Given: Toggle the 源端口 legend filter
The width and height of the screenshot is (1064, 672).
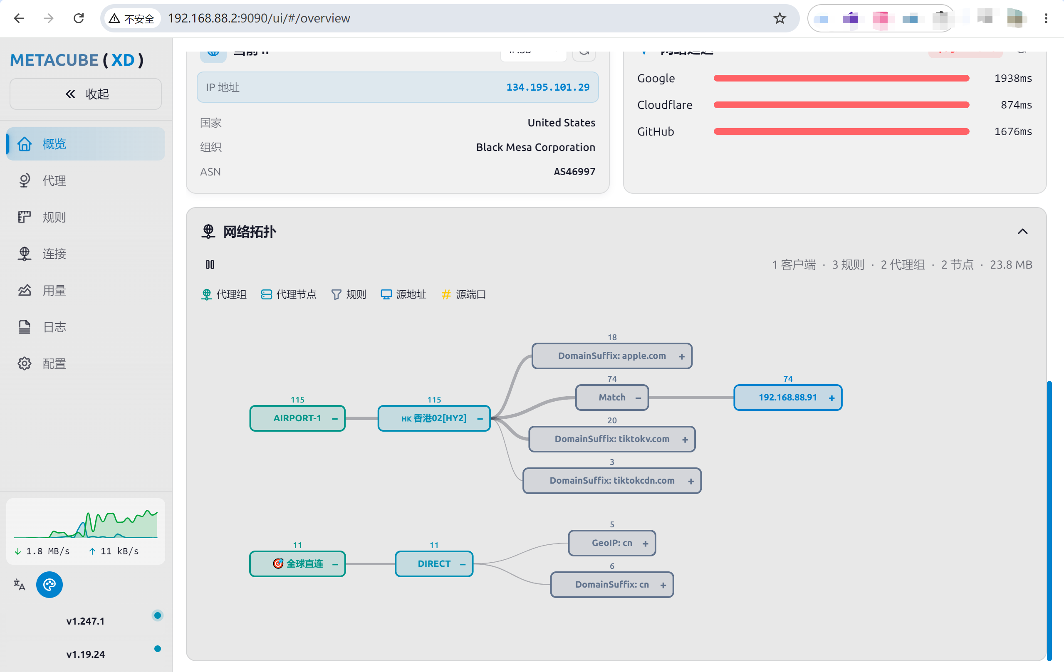Looking at the screenshot, I should [x=463, y=294].
